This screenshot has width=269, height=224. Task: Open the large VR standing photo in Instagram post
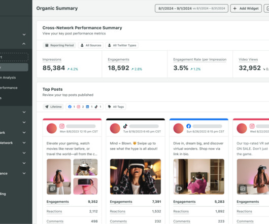pos(59,176)
